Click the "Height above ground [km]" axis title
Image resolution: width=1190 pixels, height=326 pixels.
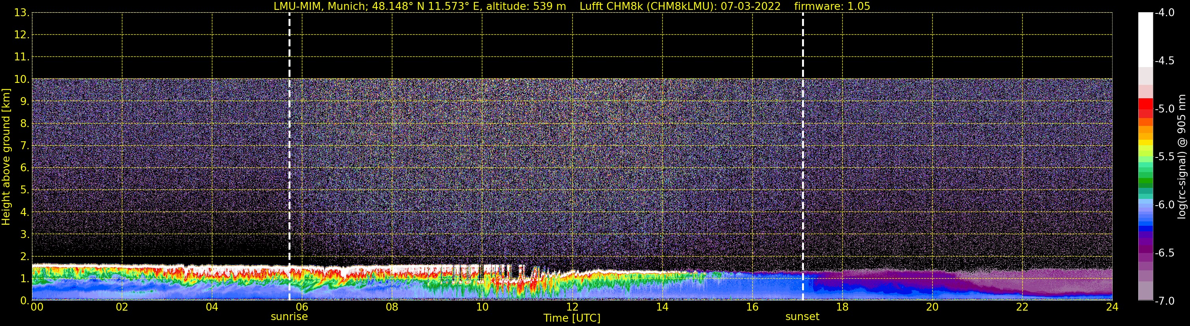coord(6,157)
